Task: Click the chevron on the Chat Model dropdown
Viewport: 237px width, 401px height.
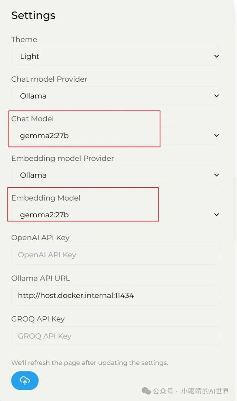Action: (217, 135)
